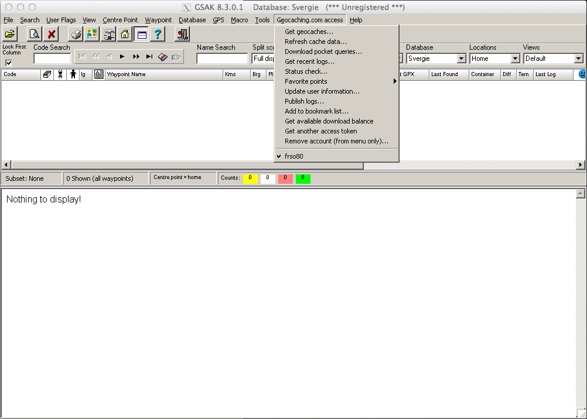Click the person silhouette column header icon
Screen dimensions: 587x419
click(73, 74)
